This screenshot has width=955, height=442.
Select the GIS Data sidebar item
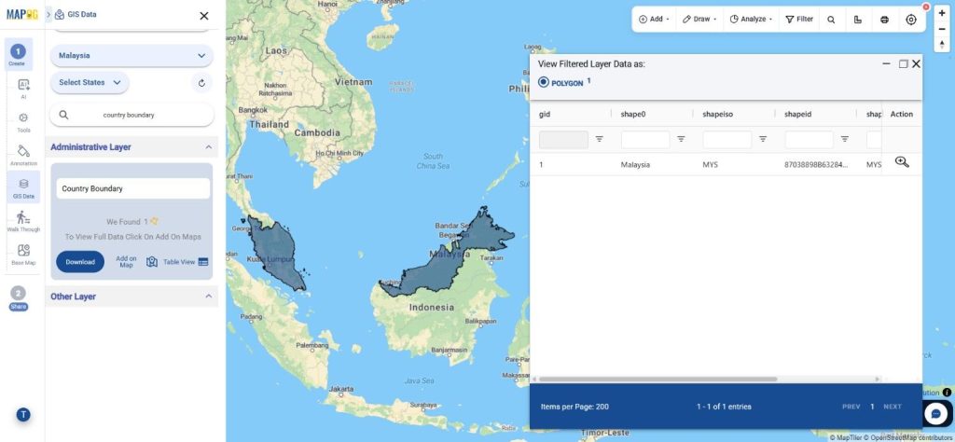[23, 187]
